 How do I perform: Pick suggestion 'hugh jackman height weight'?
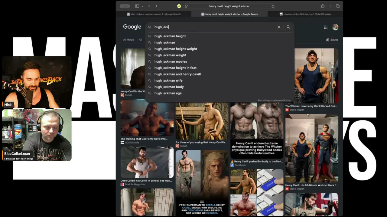pyautogui.click(x=220, y=49)
